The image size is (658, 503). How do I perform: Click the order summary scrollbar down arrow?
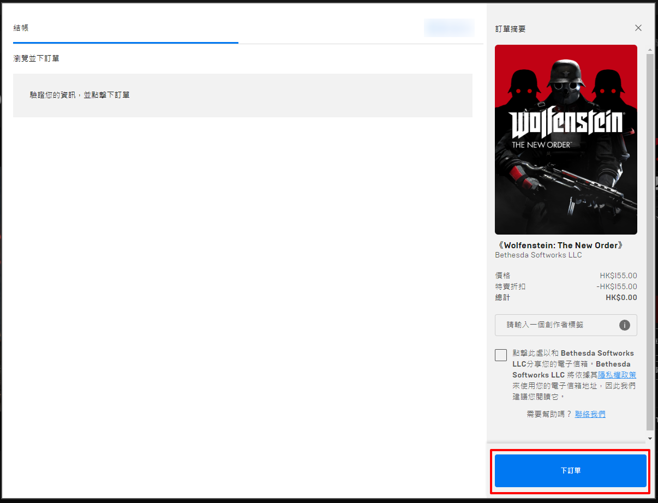650,439
